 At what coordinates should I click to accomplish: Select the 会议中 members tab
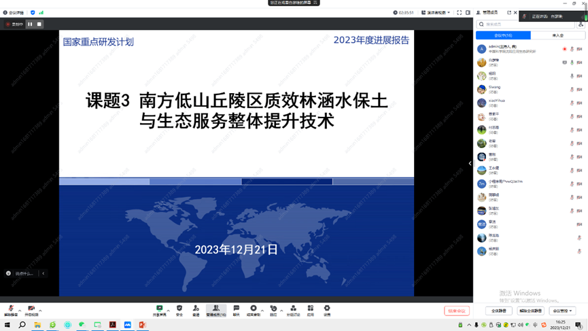point(503,35)
